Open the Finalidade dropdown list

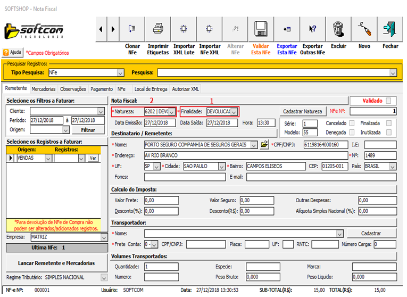click(234, 112)
